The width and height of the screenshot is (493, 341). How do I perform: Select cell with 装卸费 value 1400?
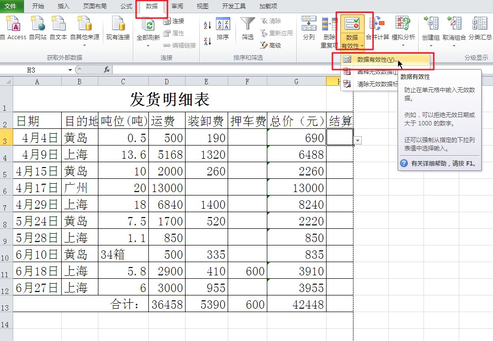tap(207, 203)
